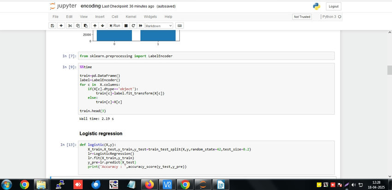Image resolution: width=392 pixels, height=190 pixels.
Task: Open the command palette keyboard icon
Action: tap(179, 25)
